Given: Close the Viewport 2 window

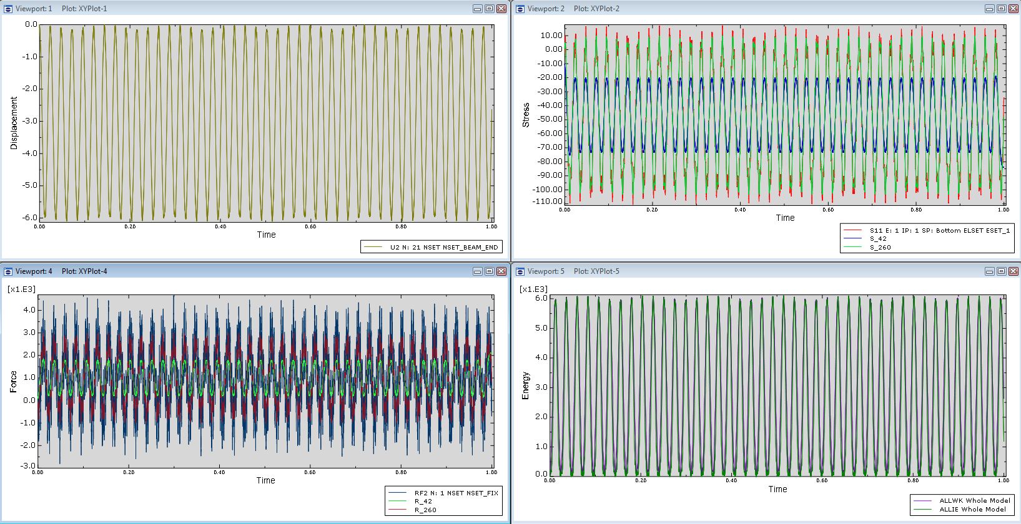Looking at the screenshot, I should (x=1014, y=9).
